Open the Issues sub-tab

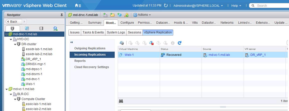point(75,32)
